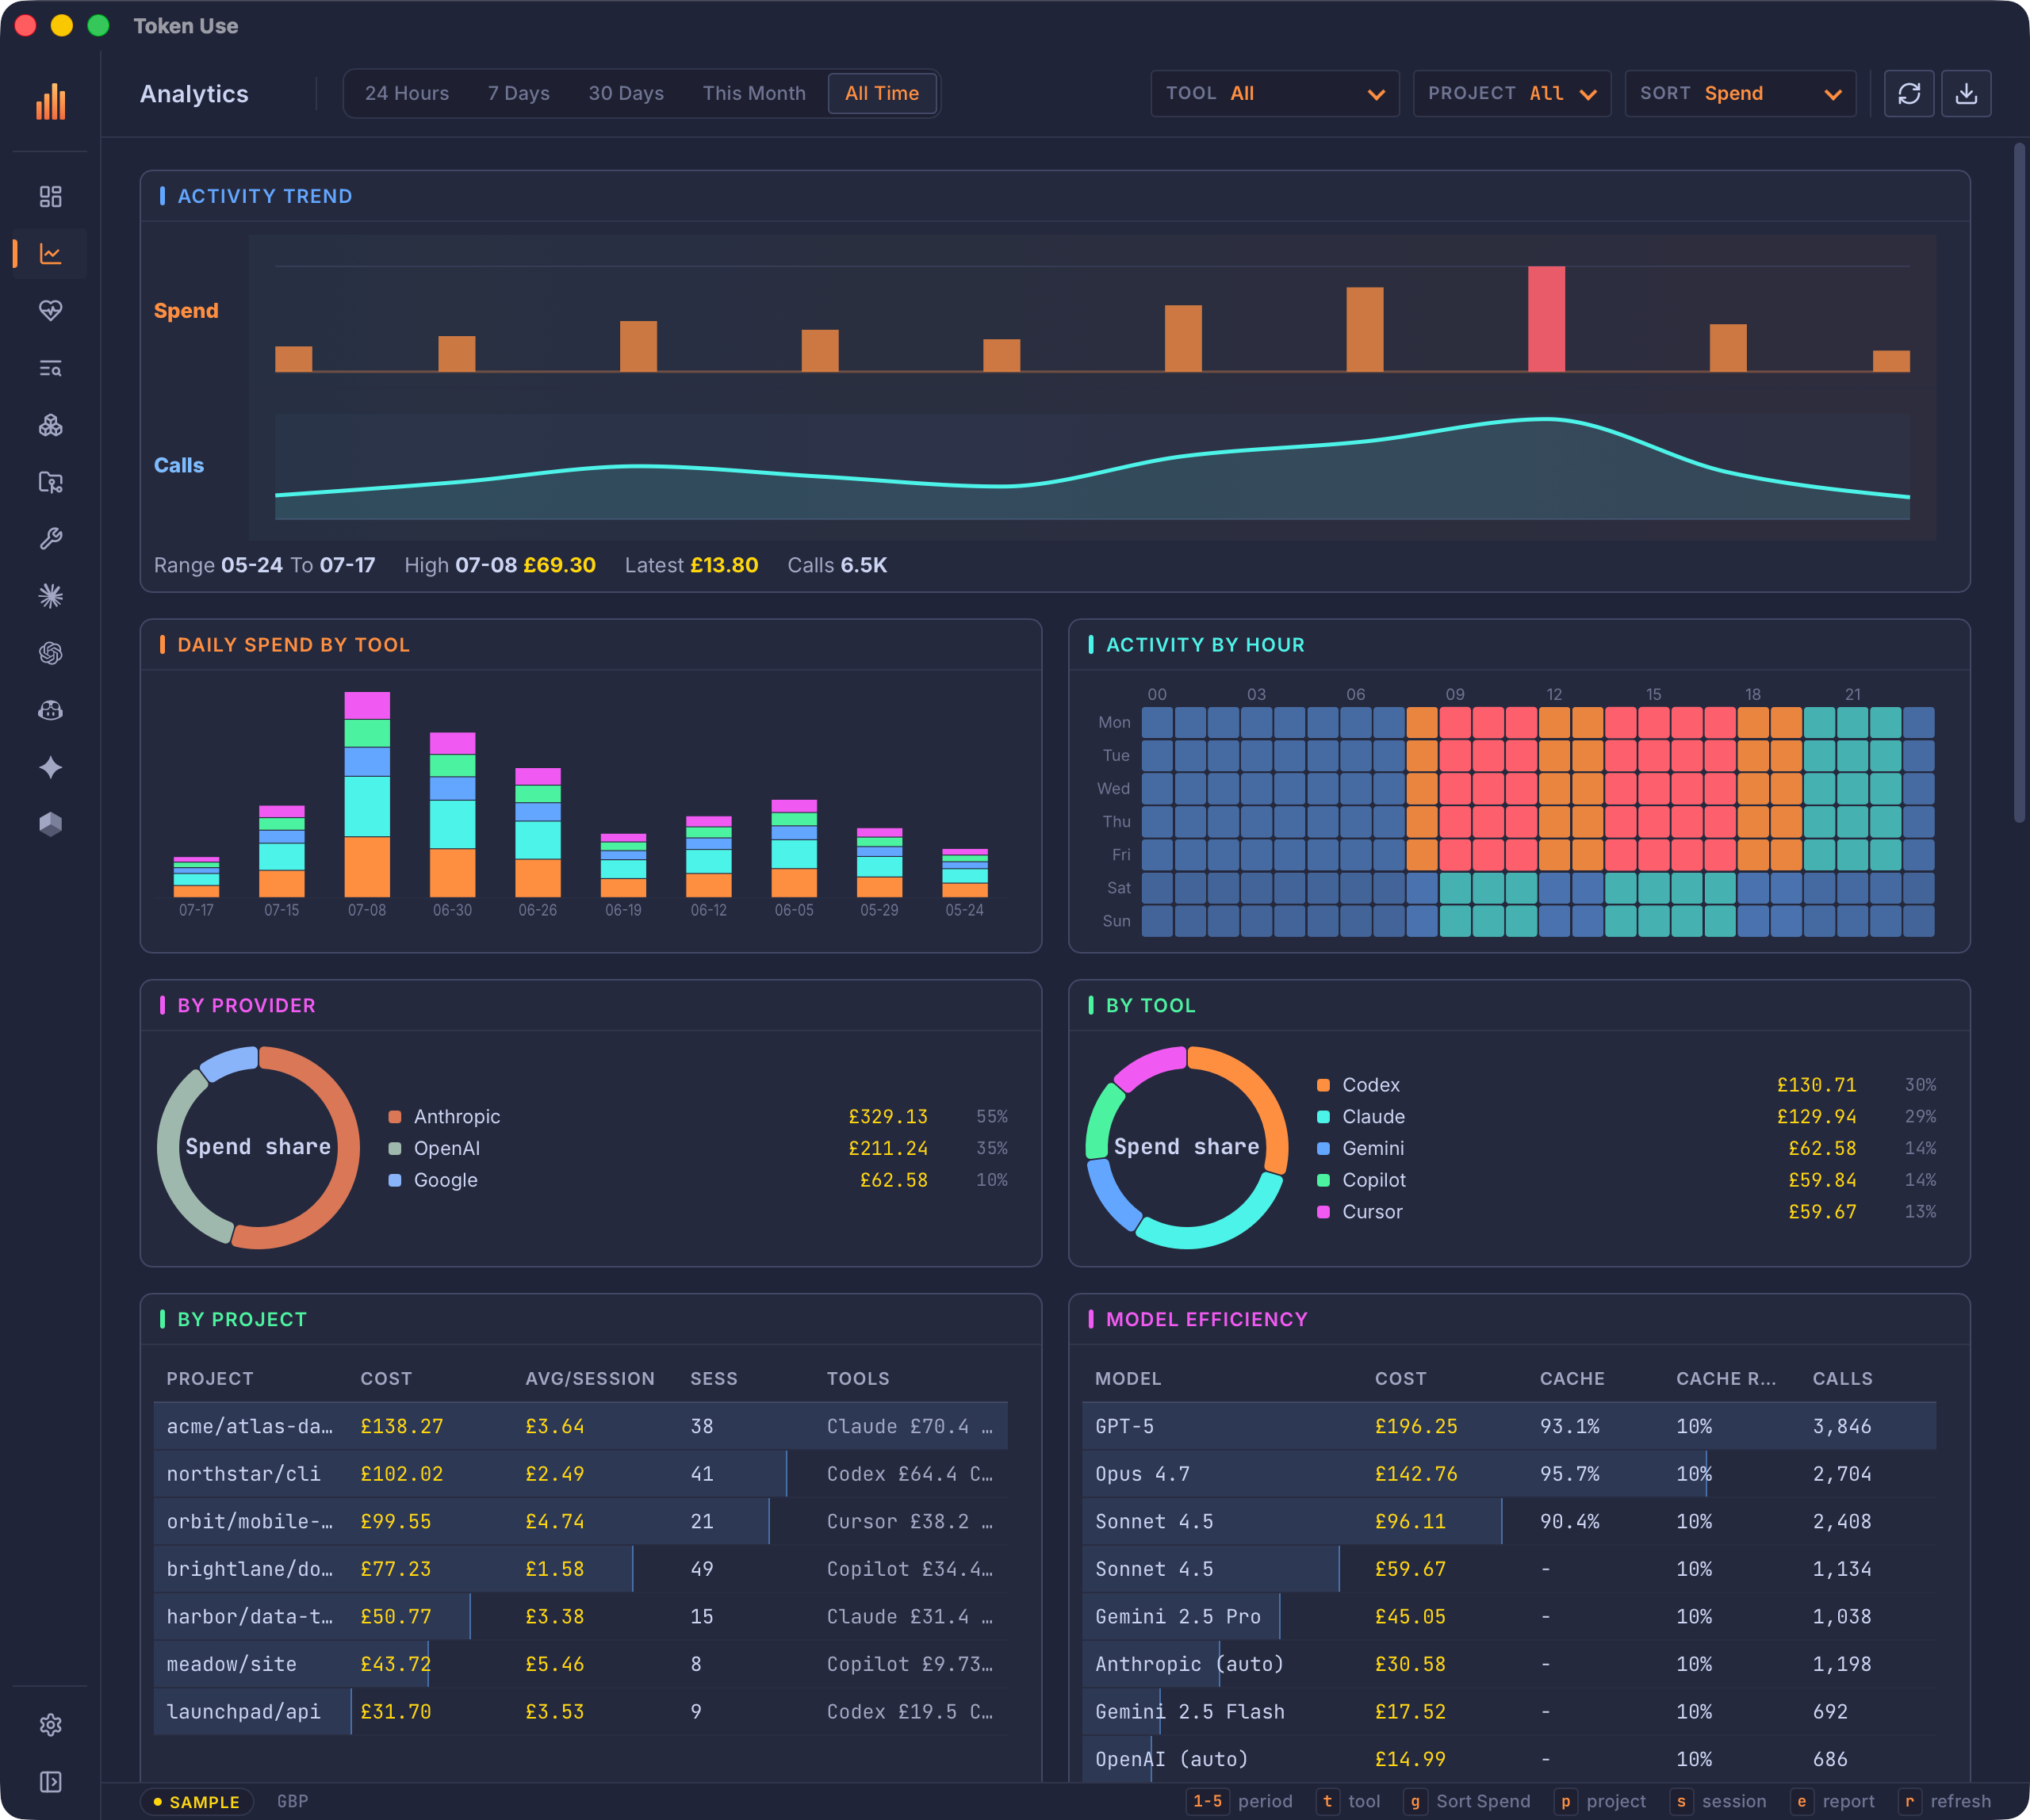
Task: Select the Gemini 2.5 Pro model row
Action: tap(1509, 1616)
